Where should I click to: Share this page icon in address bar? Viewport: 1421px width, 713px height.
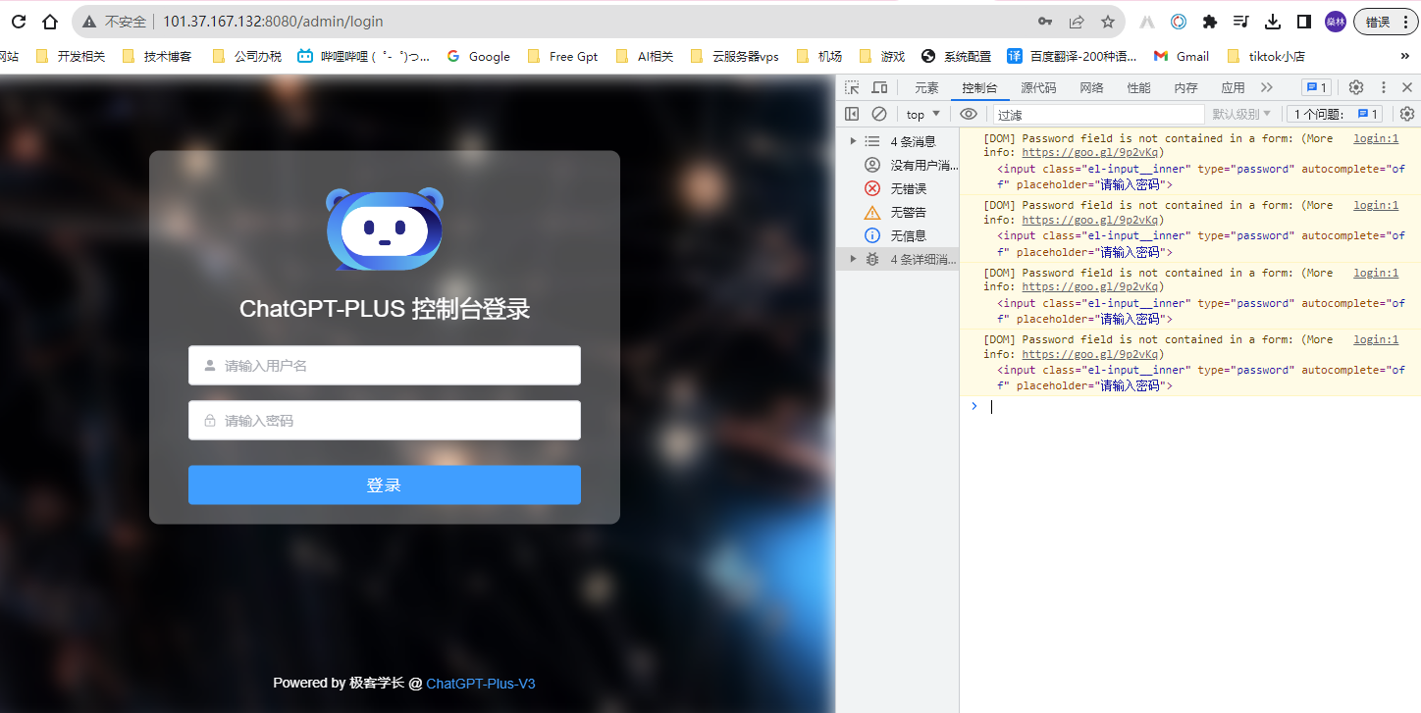click(x=1077, y=22)
